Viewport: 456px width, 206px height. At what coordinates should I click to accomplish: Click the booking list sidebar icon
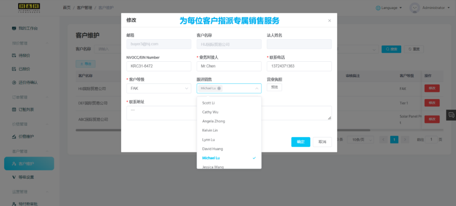[x=14, y=109]
